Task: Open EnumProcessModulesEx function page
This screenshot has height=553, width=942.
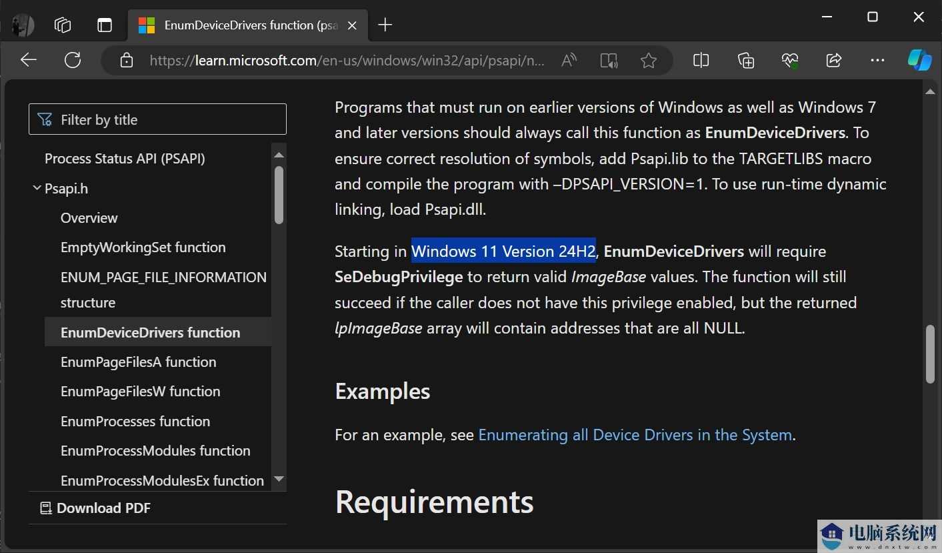Action: [162, 481]
